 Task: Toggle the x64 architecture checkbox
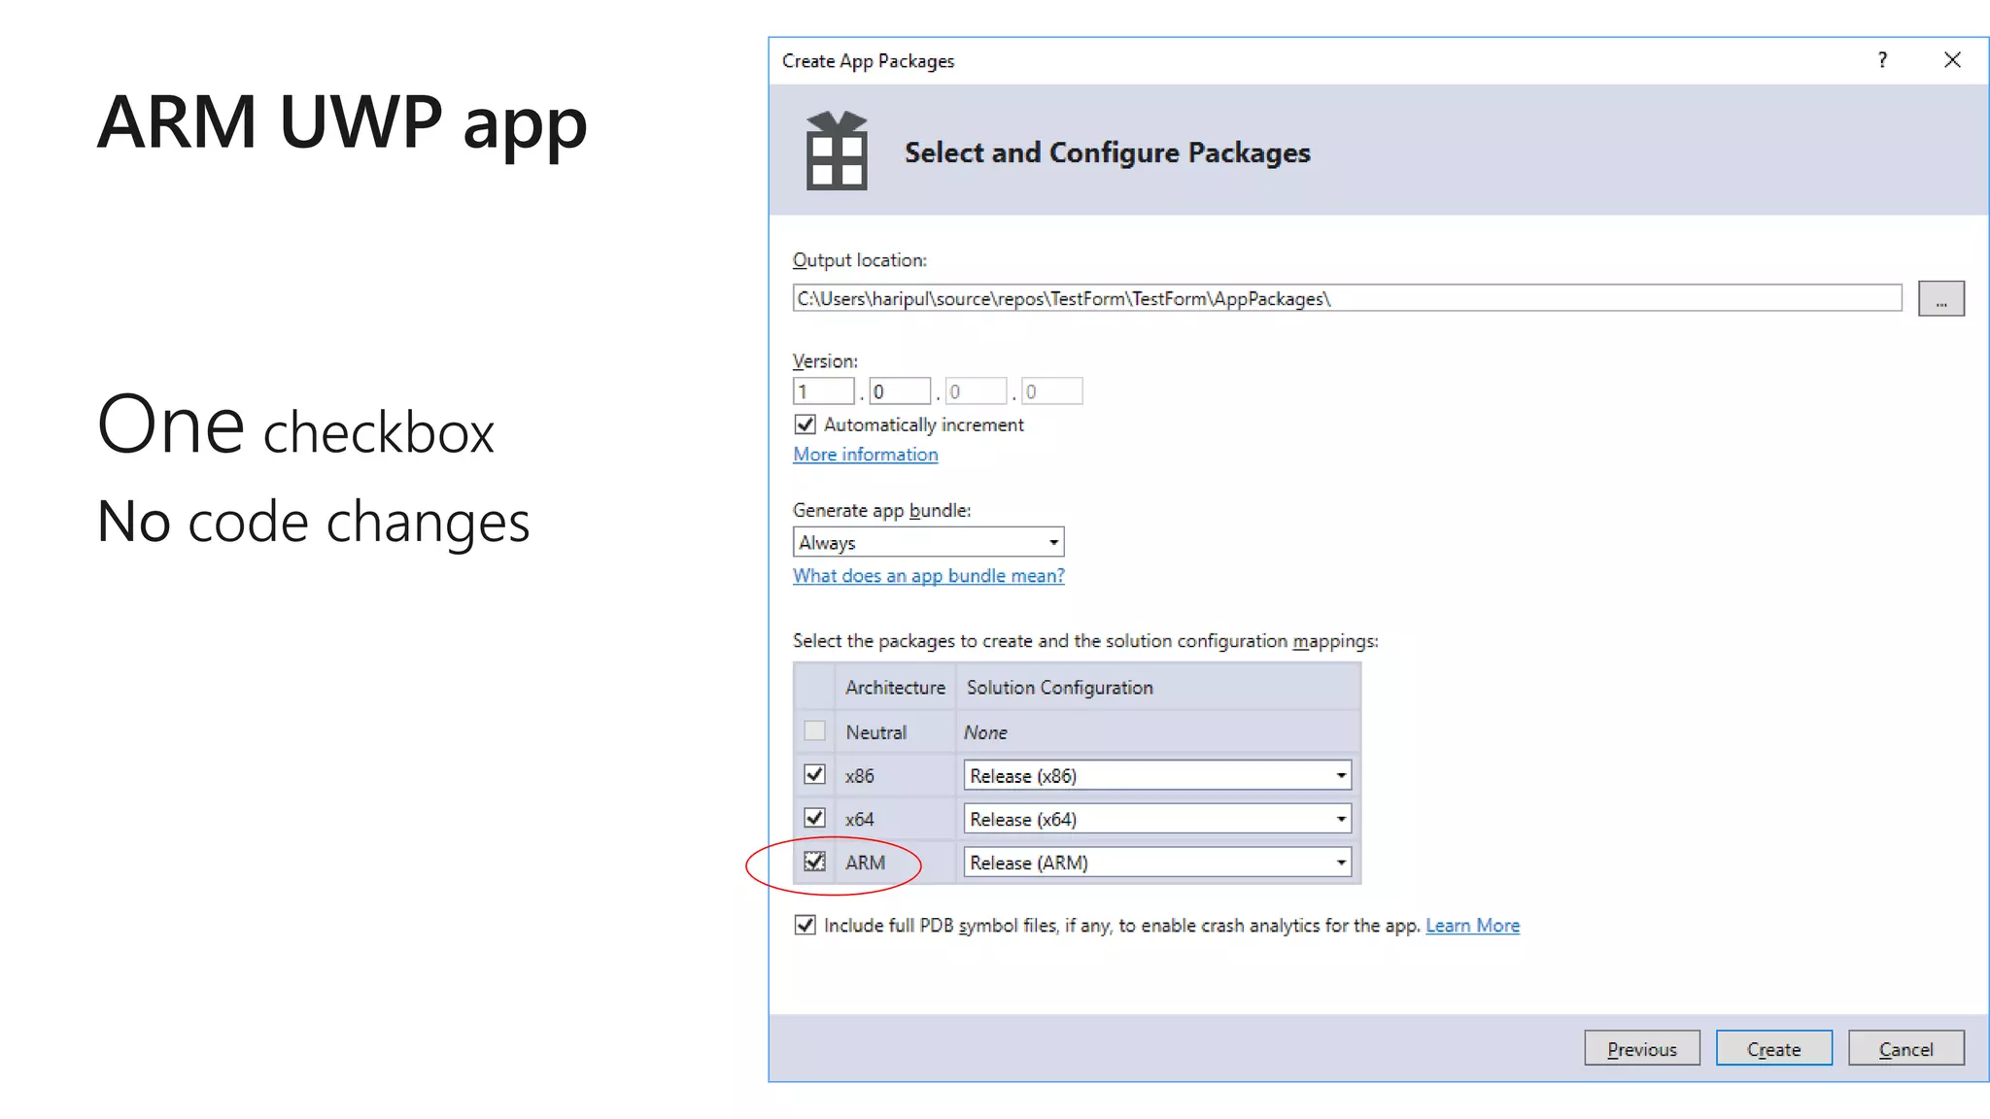[814, 819]
